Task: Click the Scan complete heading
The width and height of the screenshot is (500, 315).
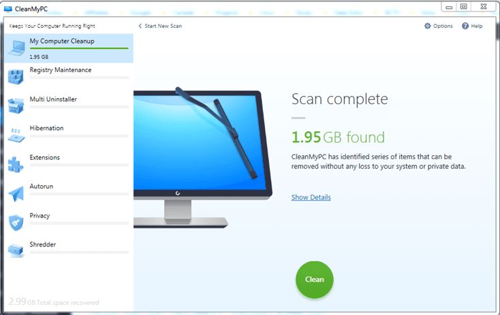Action: 340,99
